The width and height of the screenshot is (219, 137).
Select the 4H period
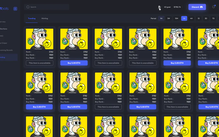click(x=191, y=18)
